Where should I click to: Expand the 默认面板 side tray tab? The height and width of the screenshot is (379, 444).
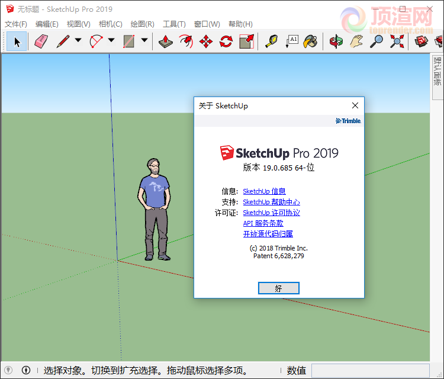point(437,76)
